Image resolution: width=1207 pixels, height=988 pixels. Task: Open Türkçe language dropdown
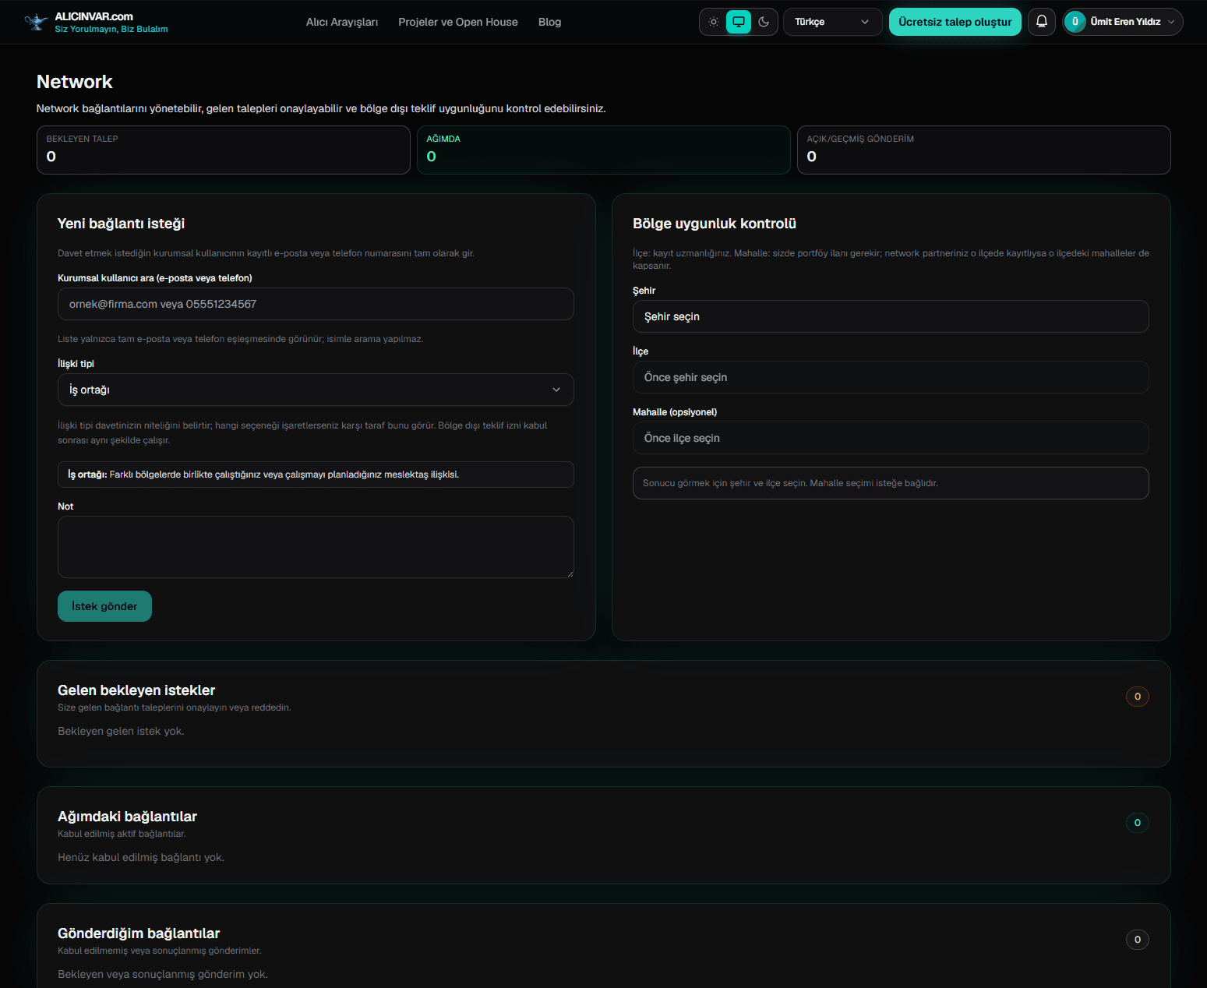(832, 22)
